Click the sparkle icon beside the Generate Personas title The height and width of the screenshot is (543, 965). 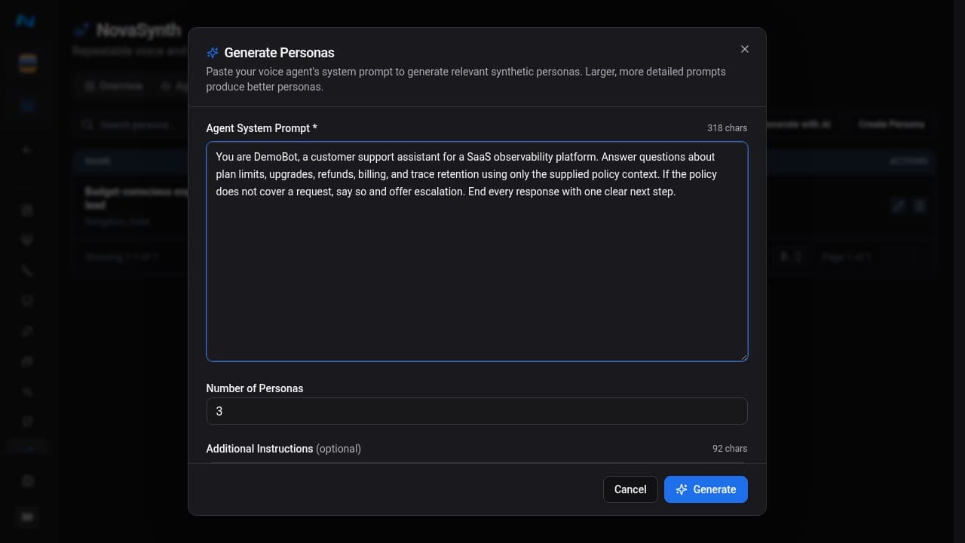pyautogui.click(x=213, y=53)
